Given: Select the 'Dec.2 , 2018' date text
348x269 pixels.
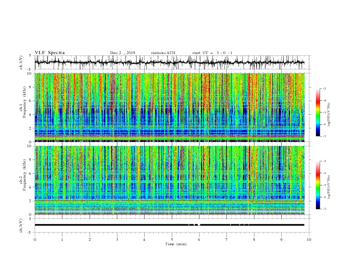Looking at the screenshot, I should coord(123,53).
